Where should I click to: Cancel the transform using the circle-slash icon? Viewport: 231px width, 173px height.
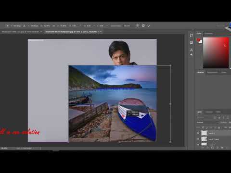(143, 25)
